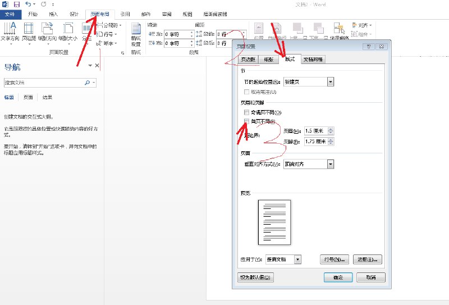Viewport: 449px width, 305px height.
Task: Click the Cancel (取消) button
Action: (371, 277)
